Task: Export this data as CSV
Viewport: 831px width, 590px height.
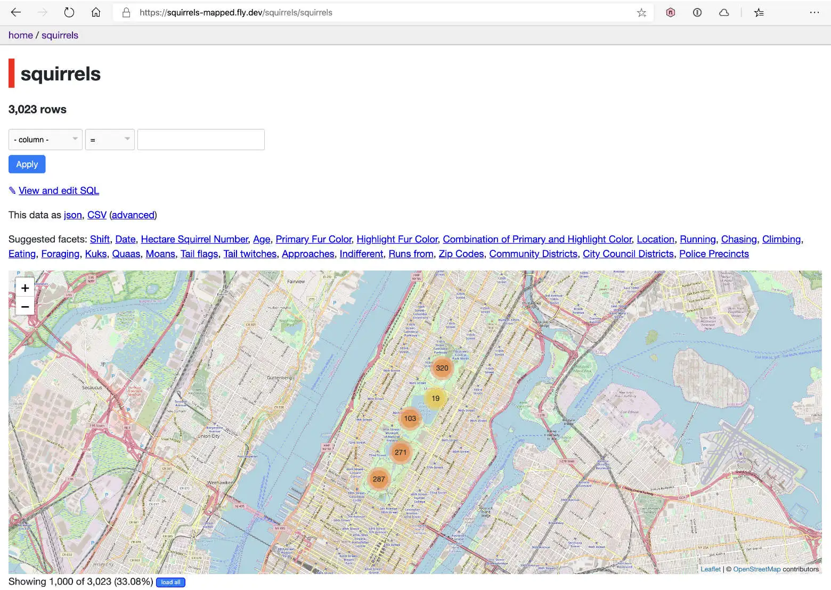Action: [97, 215]
